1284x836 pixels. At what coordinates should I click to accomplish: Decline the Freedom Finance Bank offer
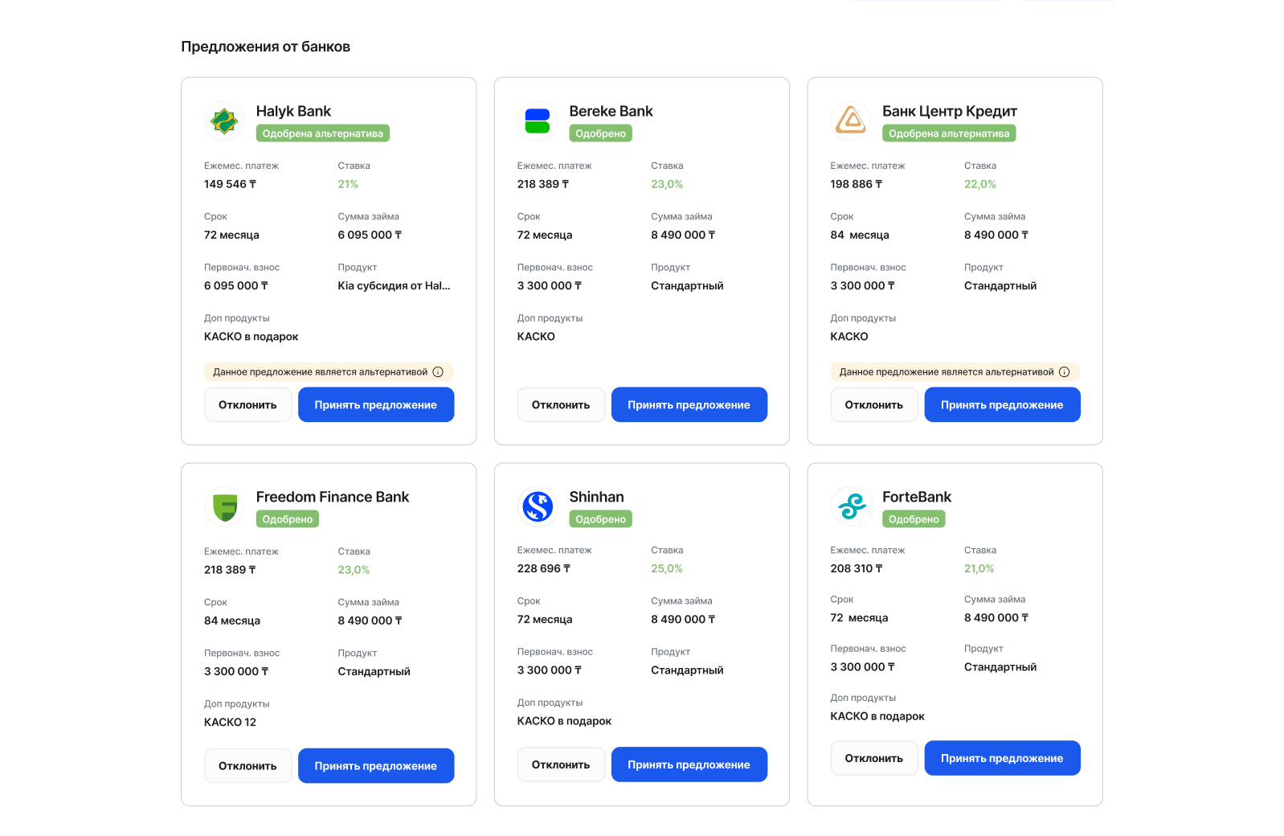point(247,766)
